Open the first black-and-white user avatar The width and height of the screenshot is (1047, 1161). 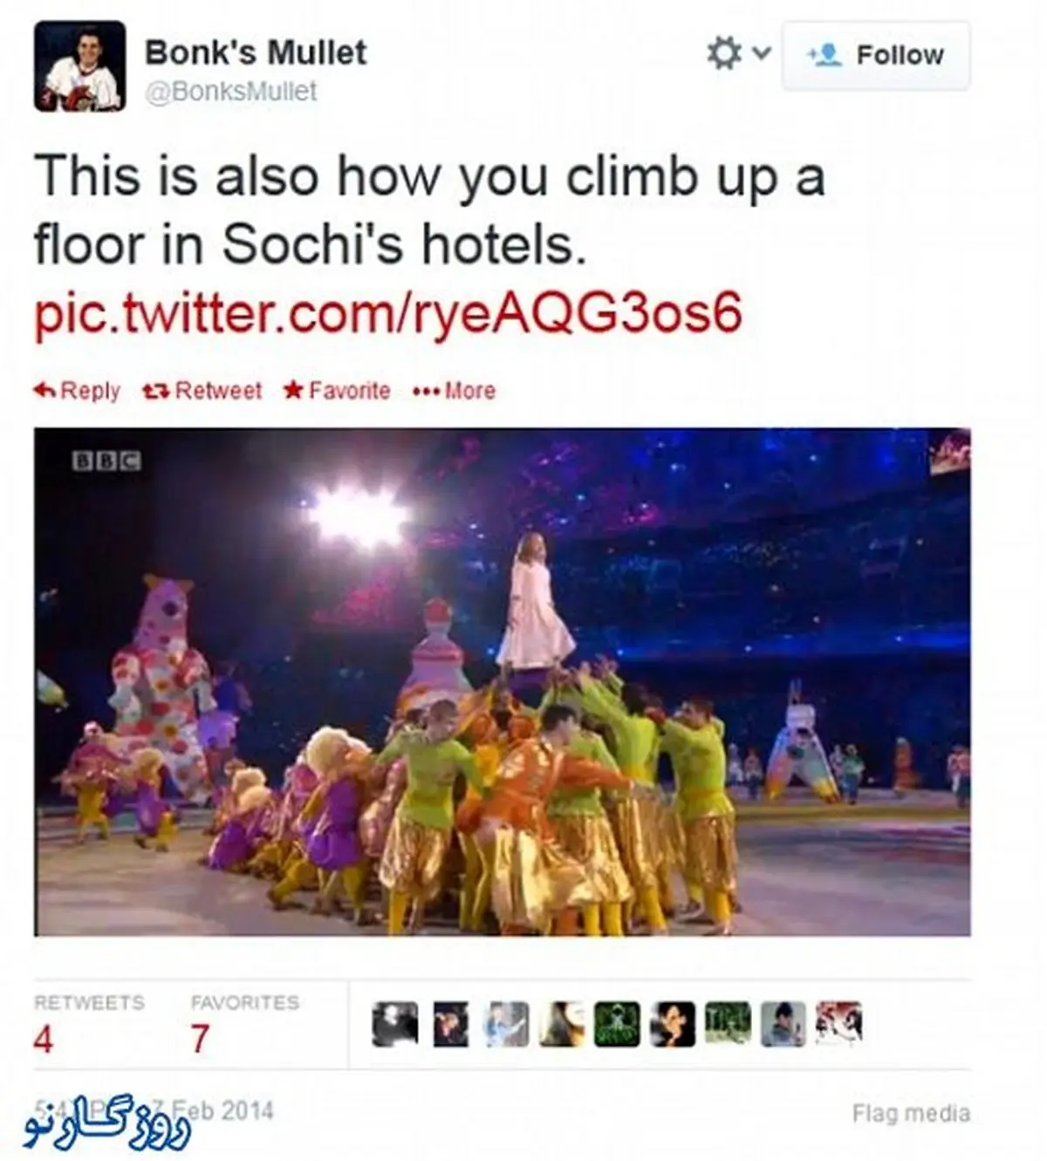[394, 1024]
